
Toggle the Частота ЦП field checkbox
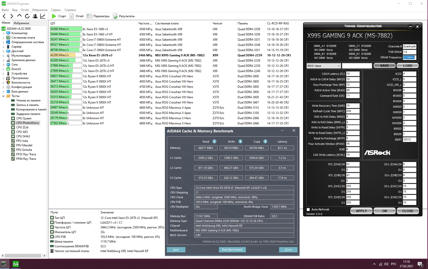click(52, 227)
